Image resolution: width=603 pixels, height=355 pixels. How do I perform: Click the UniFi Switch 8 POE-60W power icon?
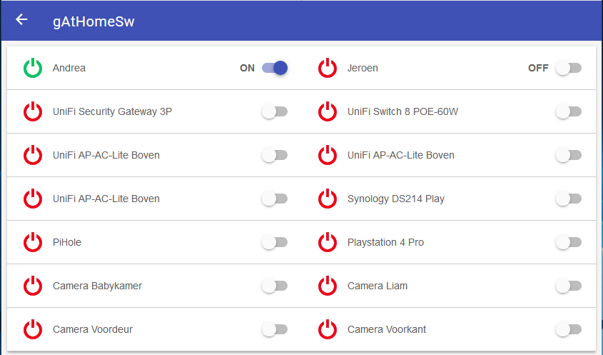[x=328, y=112]
